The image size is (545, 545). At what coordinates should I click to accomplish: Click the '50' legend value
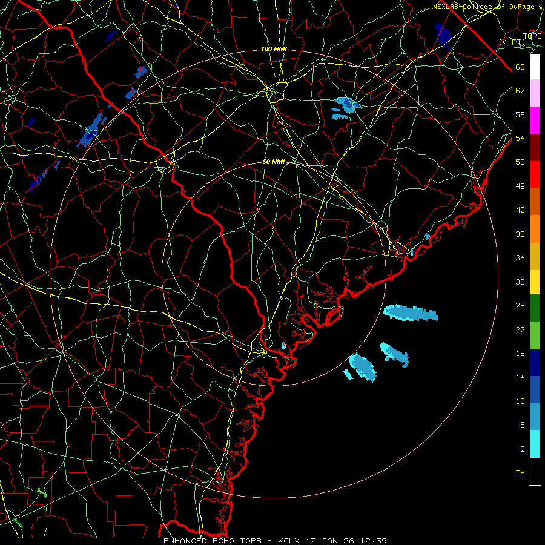point(520,162)
